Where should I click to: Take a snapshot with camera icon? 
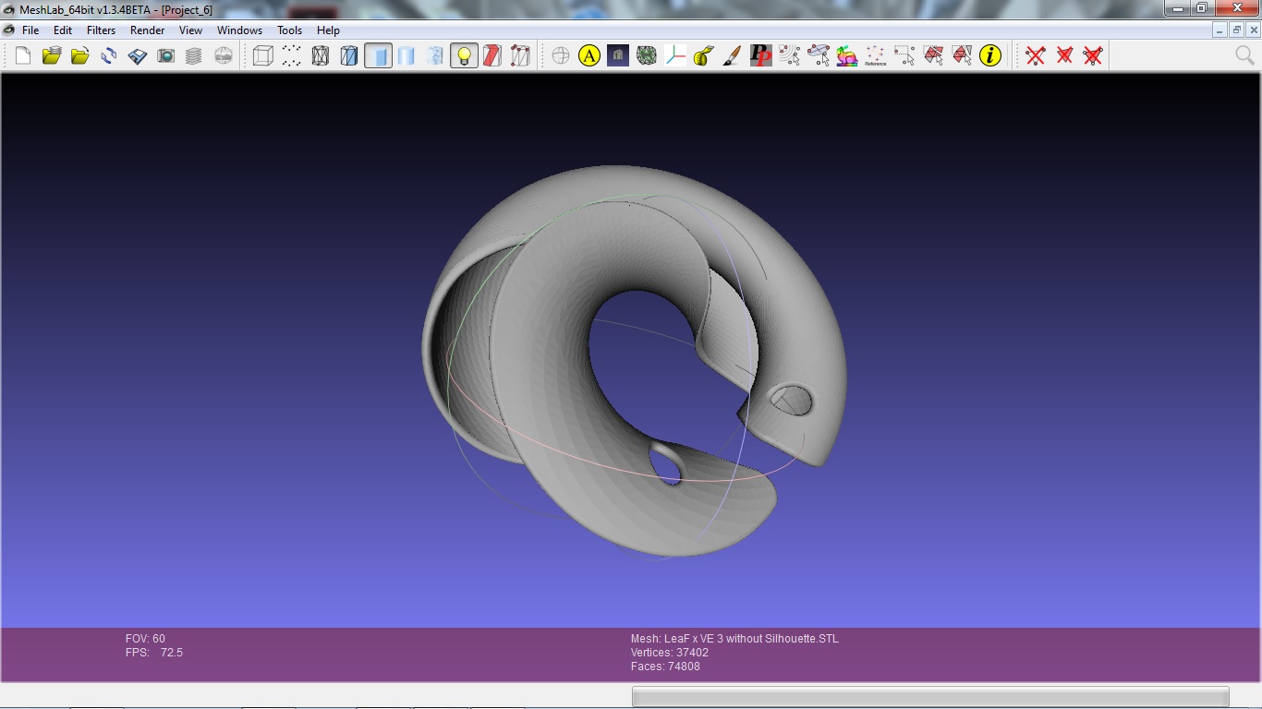click(166, 56)
